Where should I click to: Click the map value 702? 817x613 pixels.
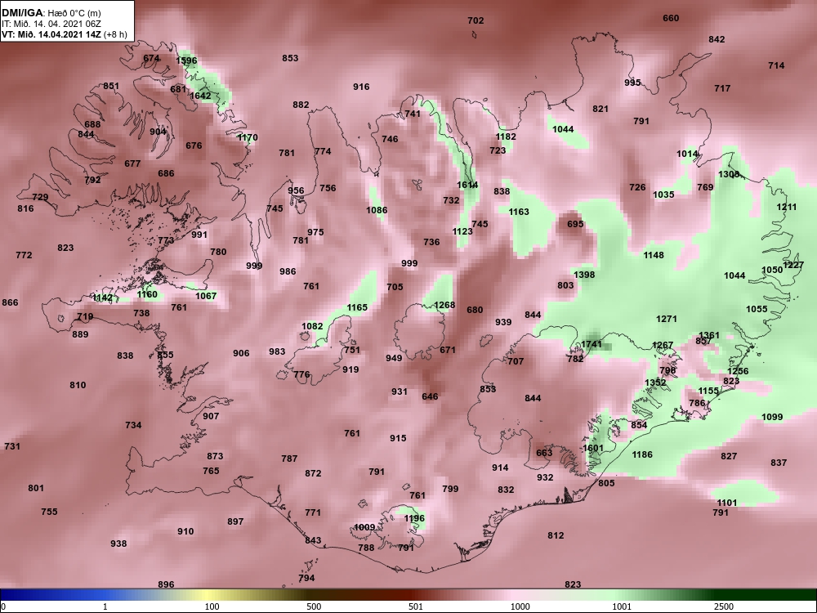(x=475, y=21)
